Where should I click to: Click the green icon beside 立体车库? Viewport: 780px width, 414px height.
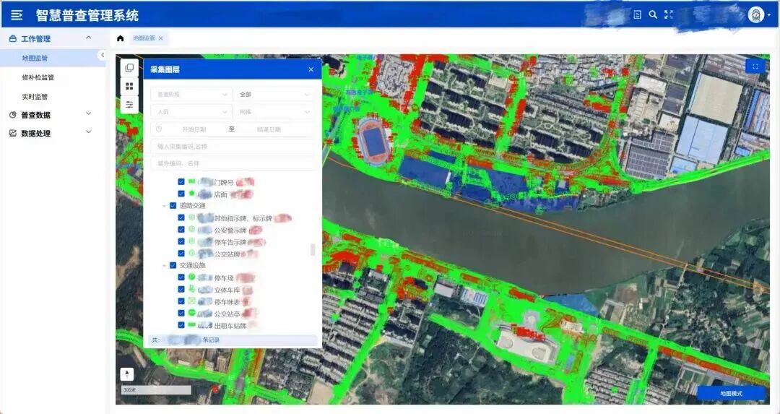[x=191, y=288]
